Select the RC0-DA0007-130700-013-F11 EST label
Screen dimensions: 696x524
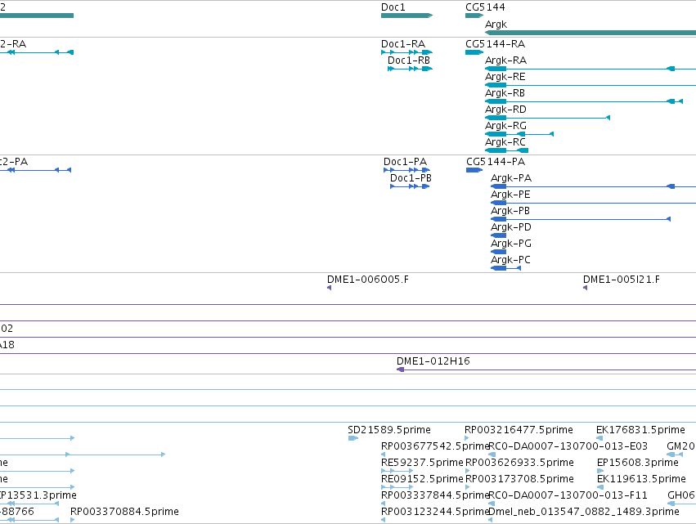click(568, 495)
